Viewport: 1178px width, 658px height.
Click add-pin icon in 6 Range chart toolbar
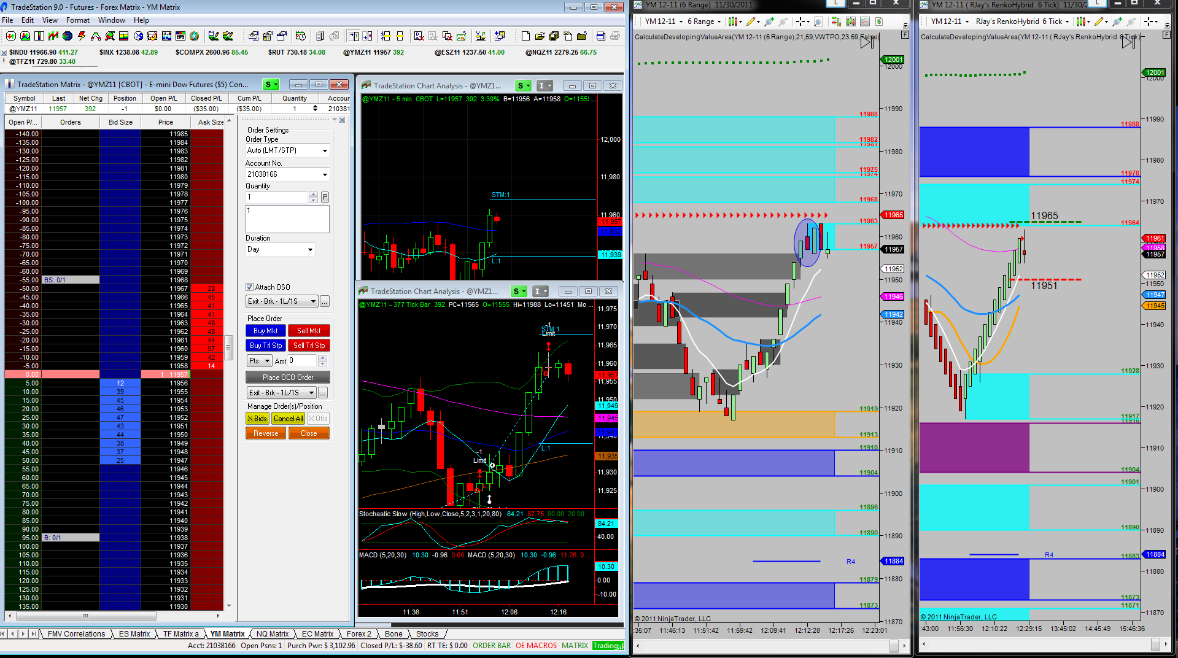(769, 21)
